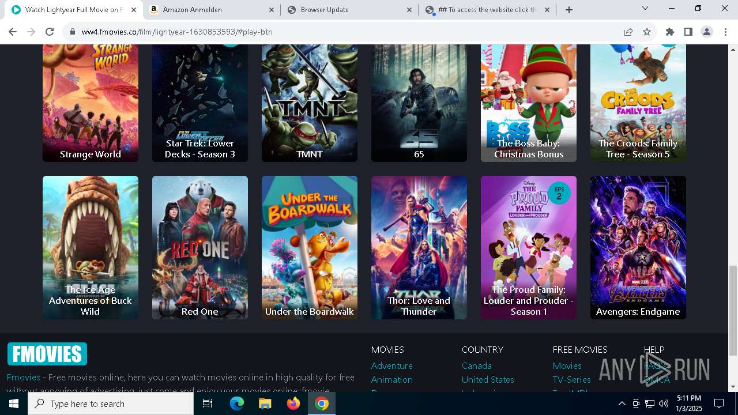Open TV-Series link under Free Movies
The height and width of the screenshot is (415, 738).
pyautogui.click(x=572, y=380)
